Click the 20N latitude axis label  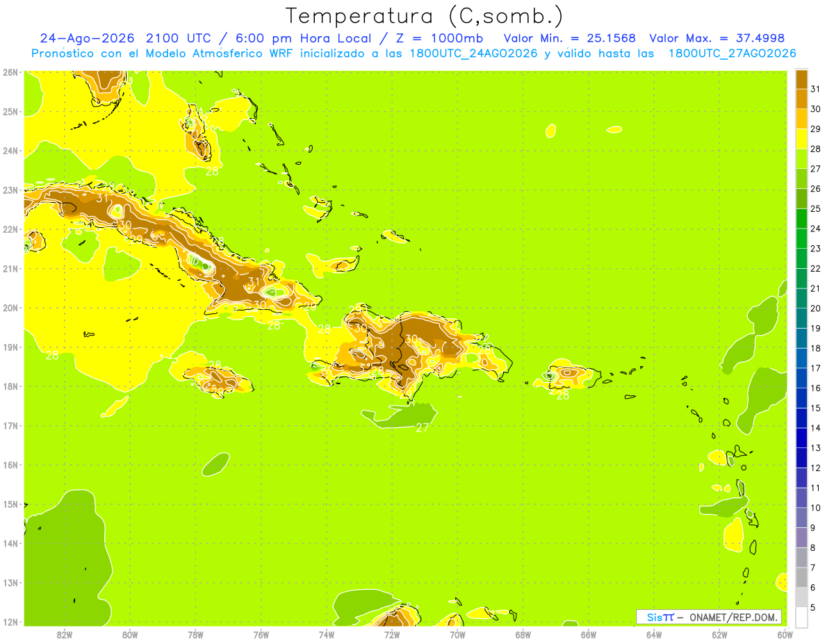(x=10, y=308)
